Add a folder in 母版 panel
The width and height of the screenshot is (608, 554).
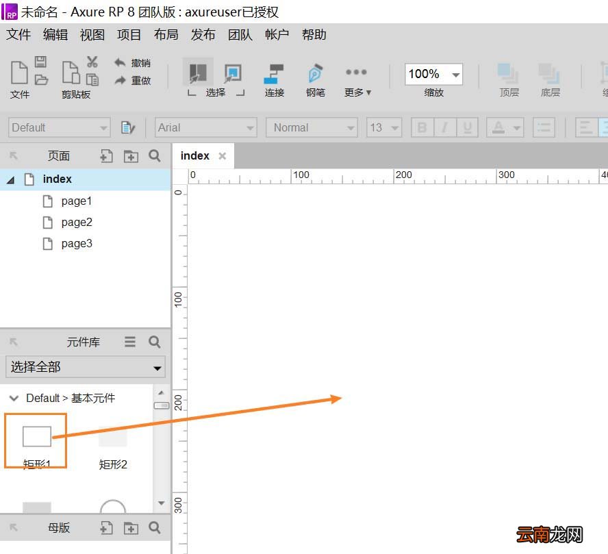(x=131, y=528)
